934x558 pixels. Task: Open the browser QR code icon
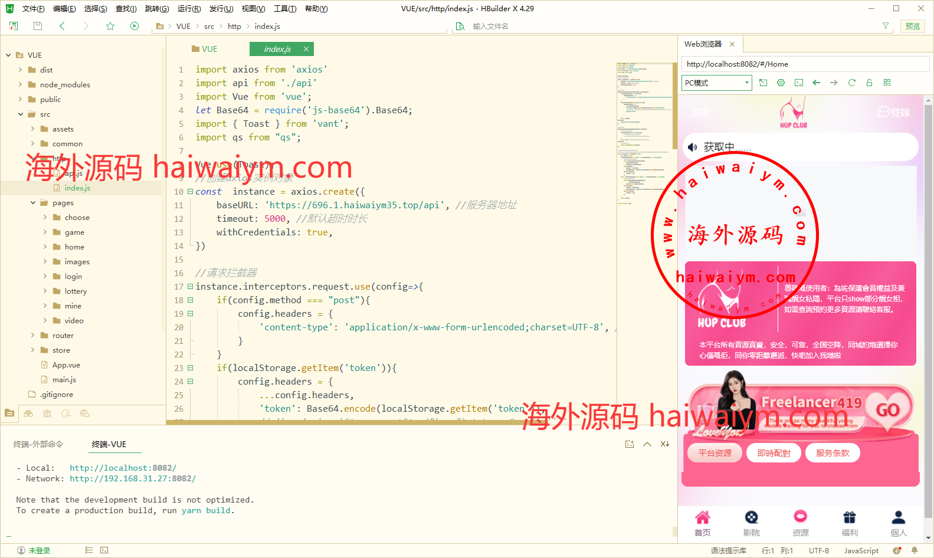point(887,83)
